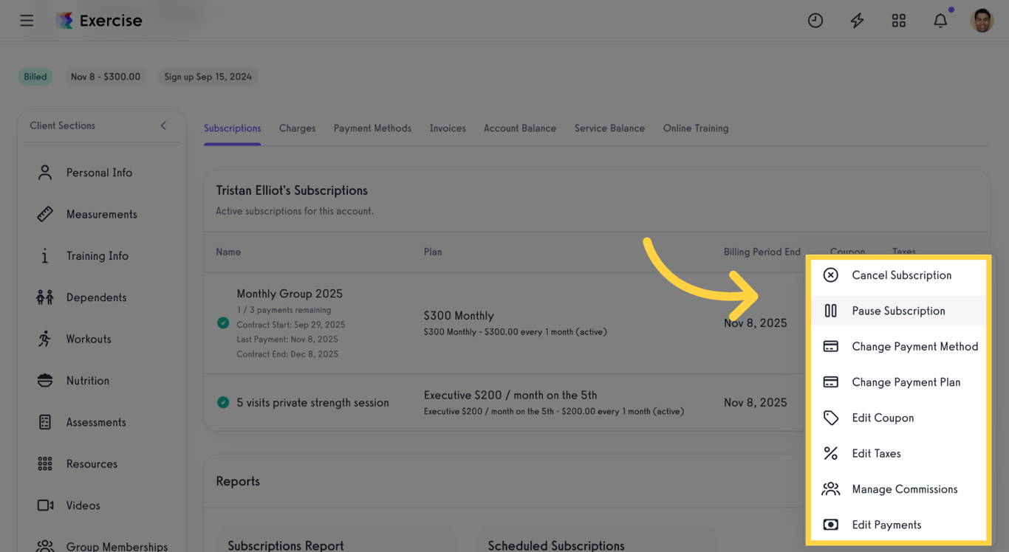
Task: Click the Training Info icon
Action: point(45,256)
